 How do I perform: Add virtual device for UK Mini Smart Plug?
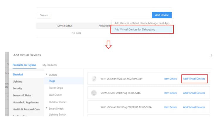[194, 93]
